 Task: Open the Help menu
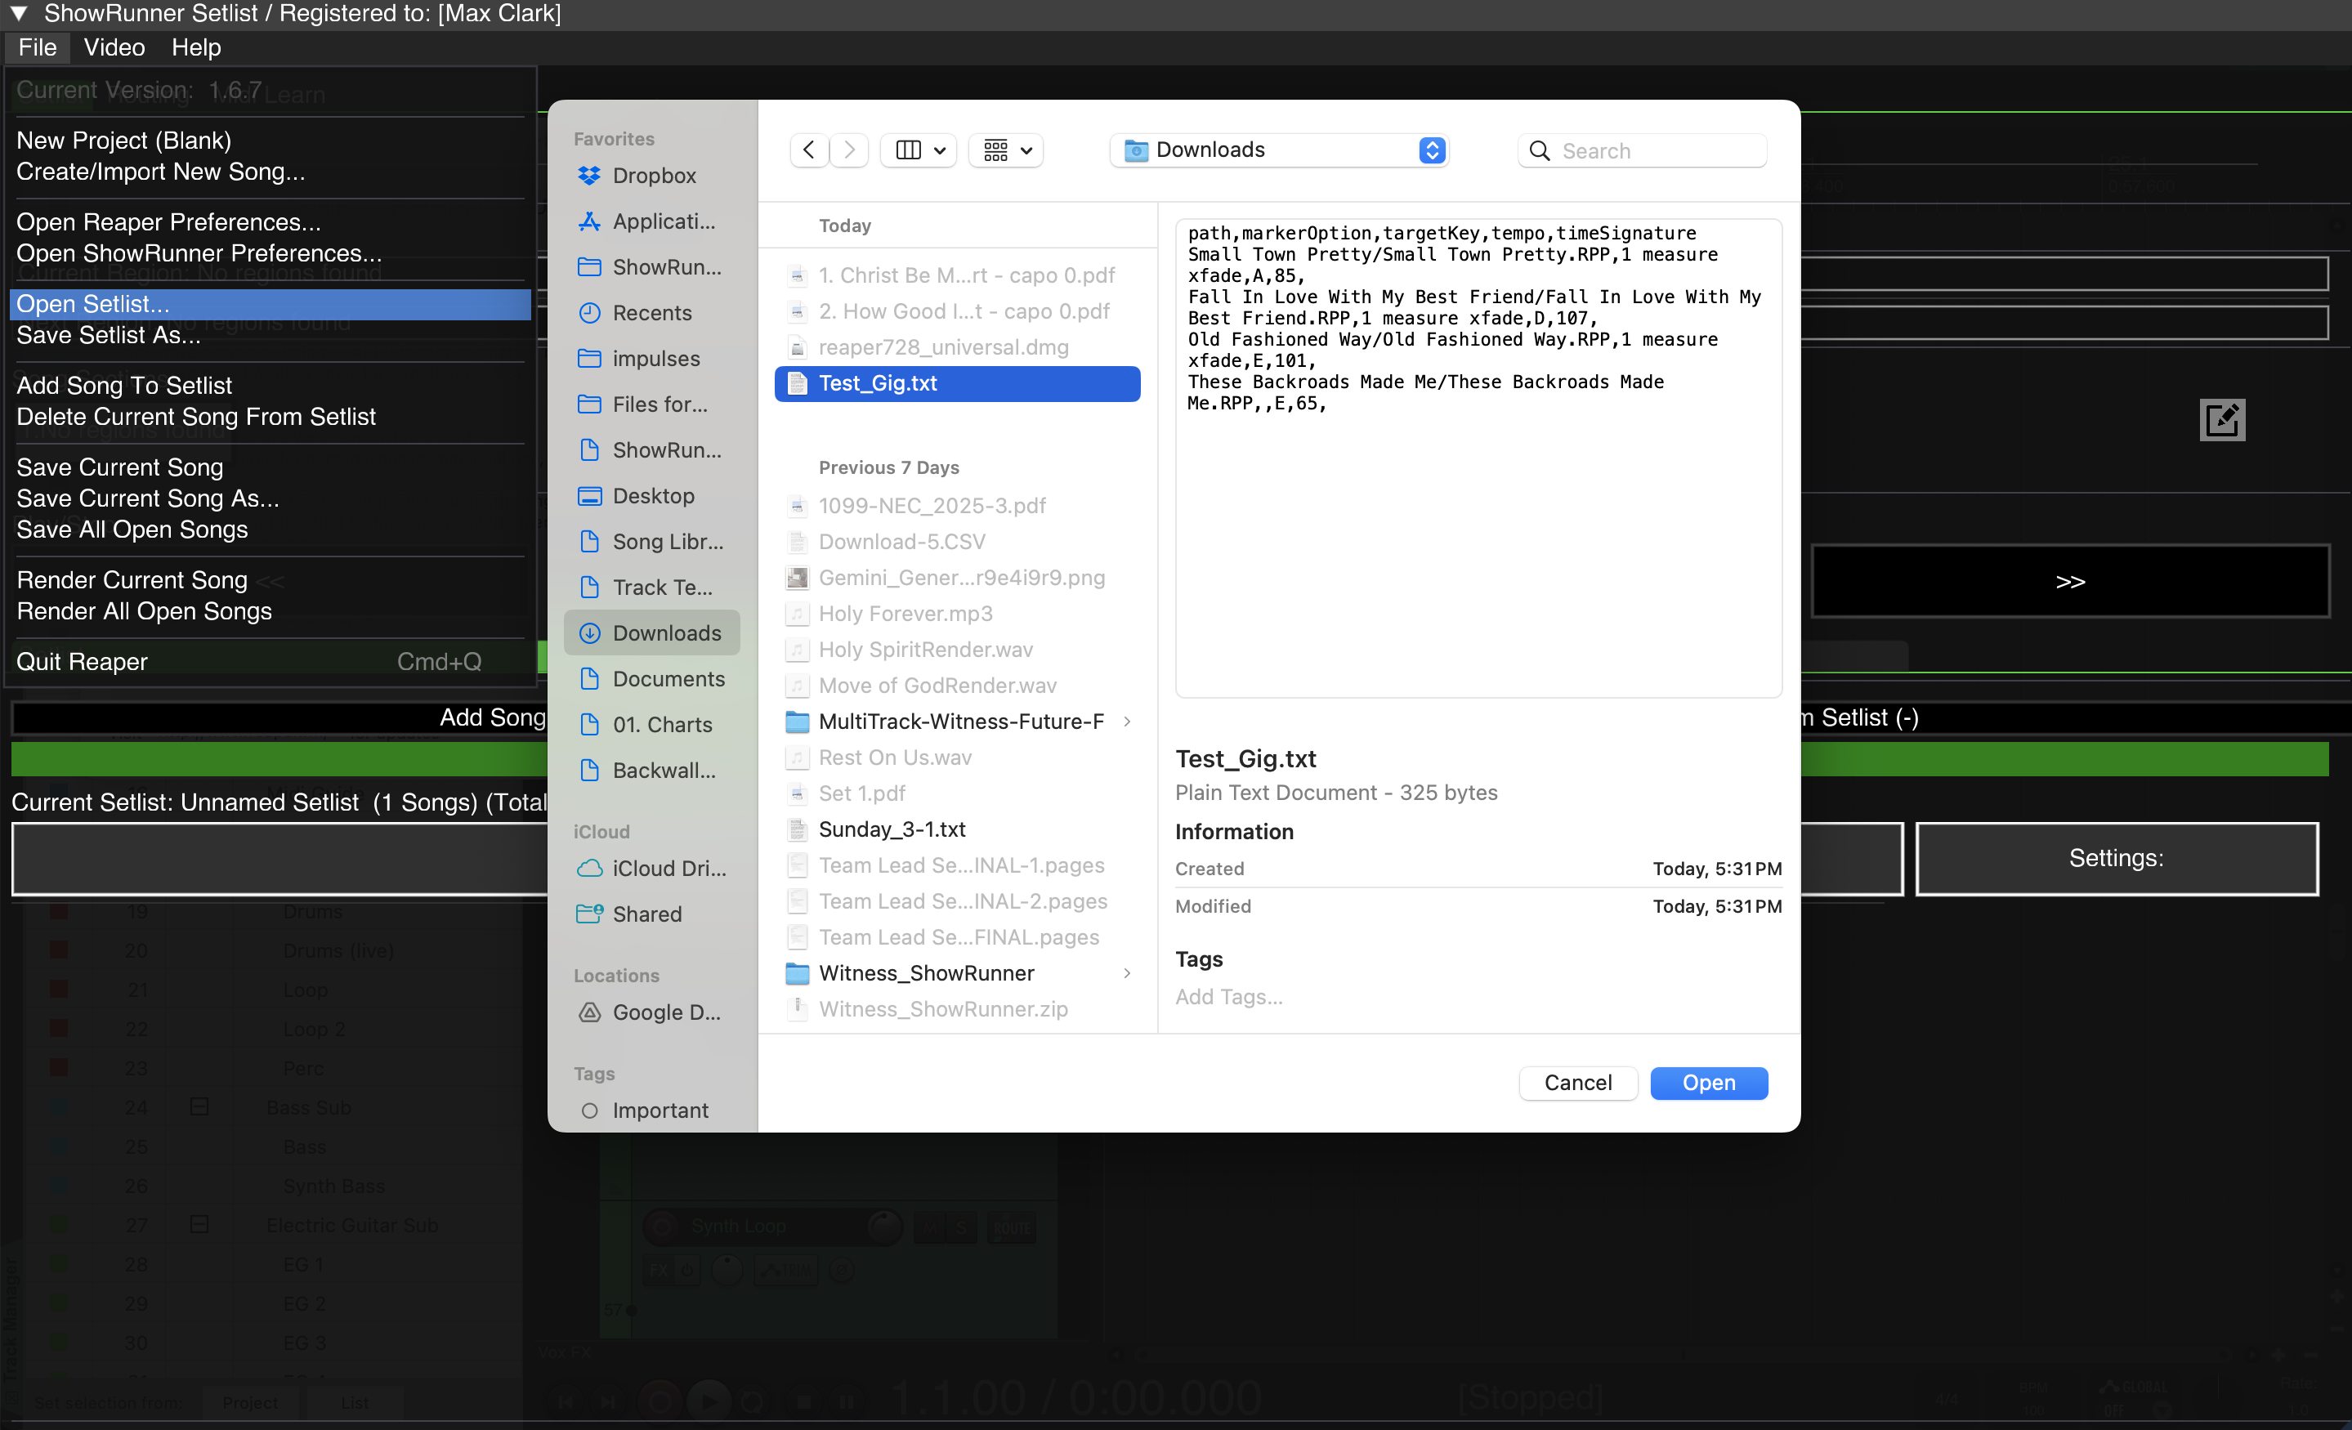point(195,47)
